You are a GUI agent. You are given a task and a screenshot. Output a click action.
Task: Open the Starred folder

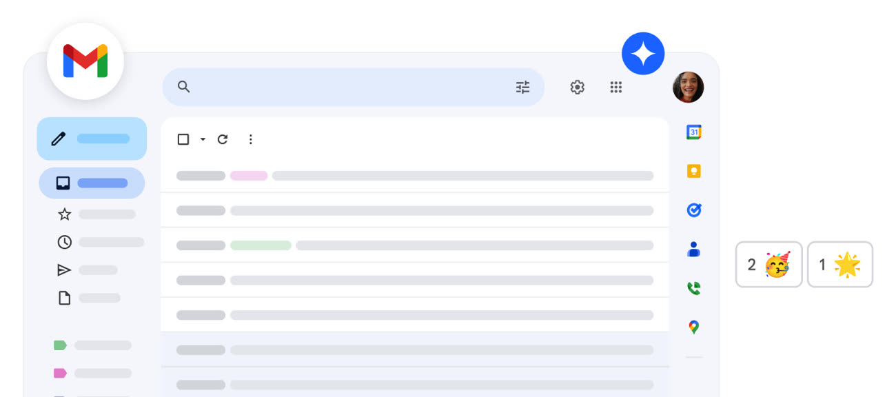click(x=65, y=214)
